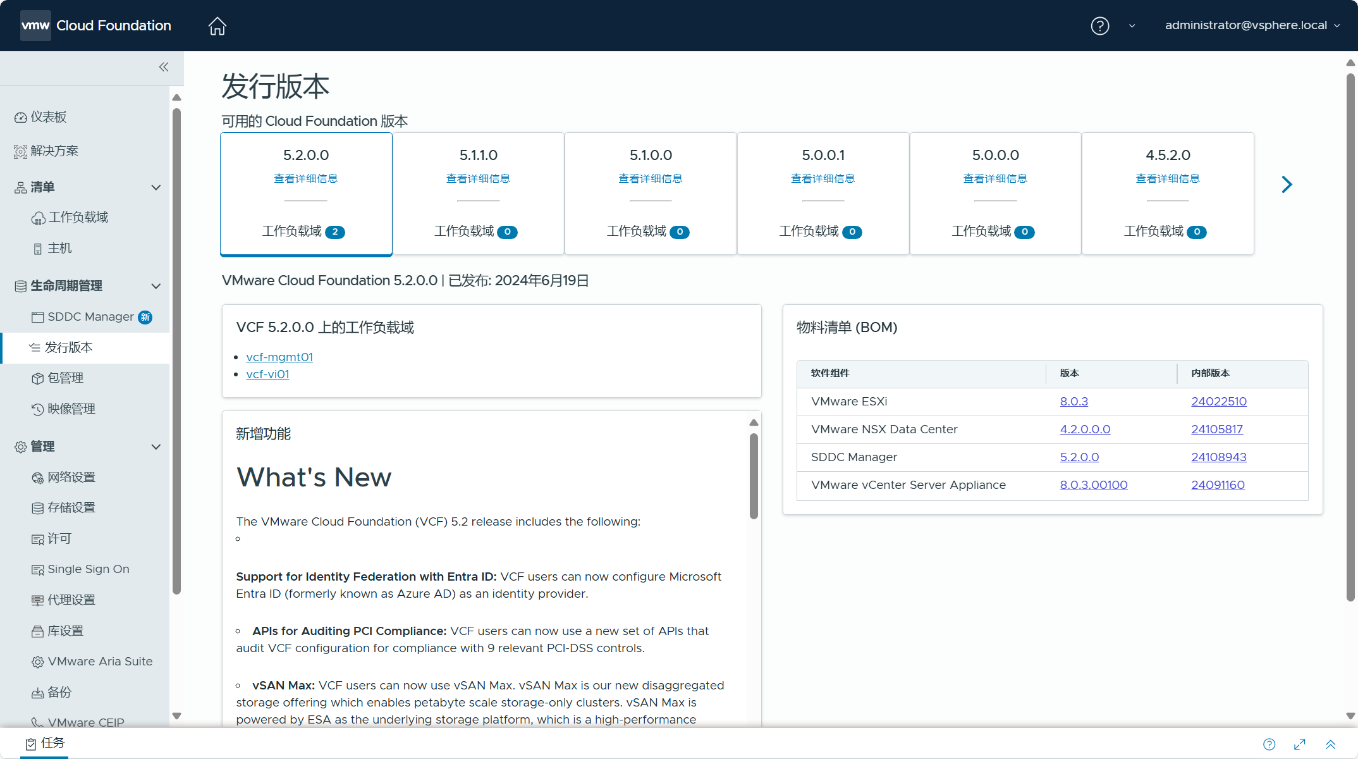1358x759 pixels.
Task: Open 包管理 bundle management item
Action: pyautogui.click(x=65, y=378)
